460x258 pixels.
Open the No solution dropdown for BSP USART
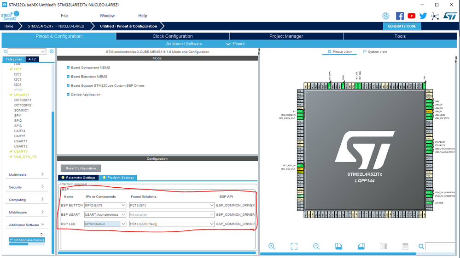click(172, 215)
